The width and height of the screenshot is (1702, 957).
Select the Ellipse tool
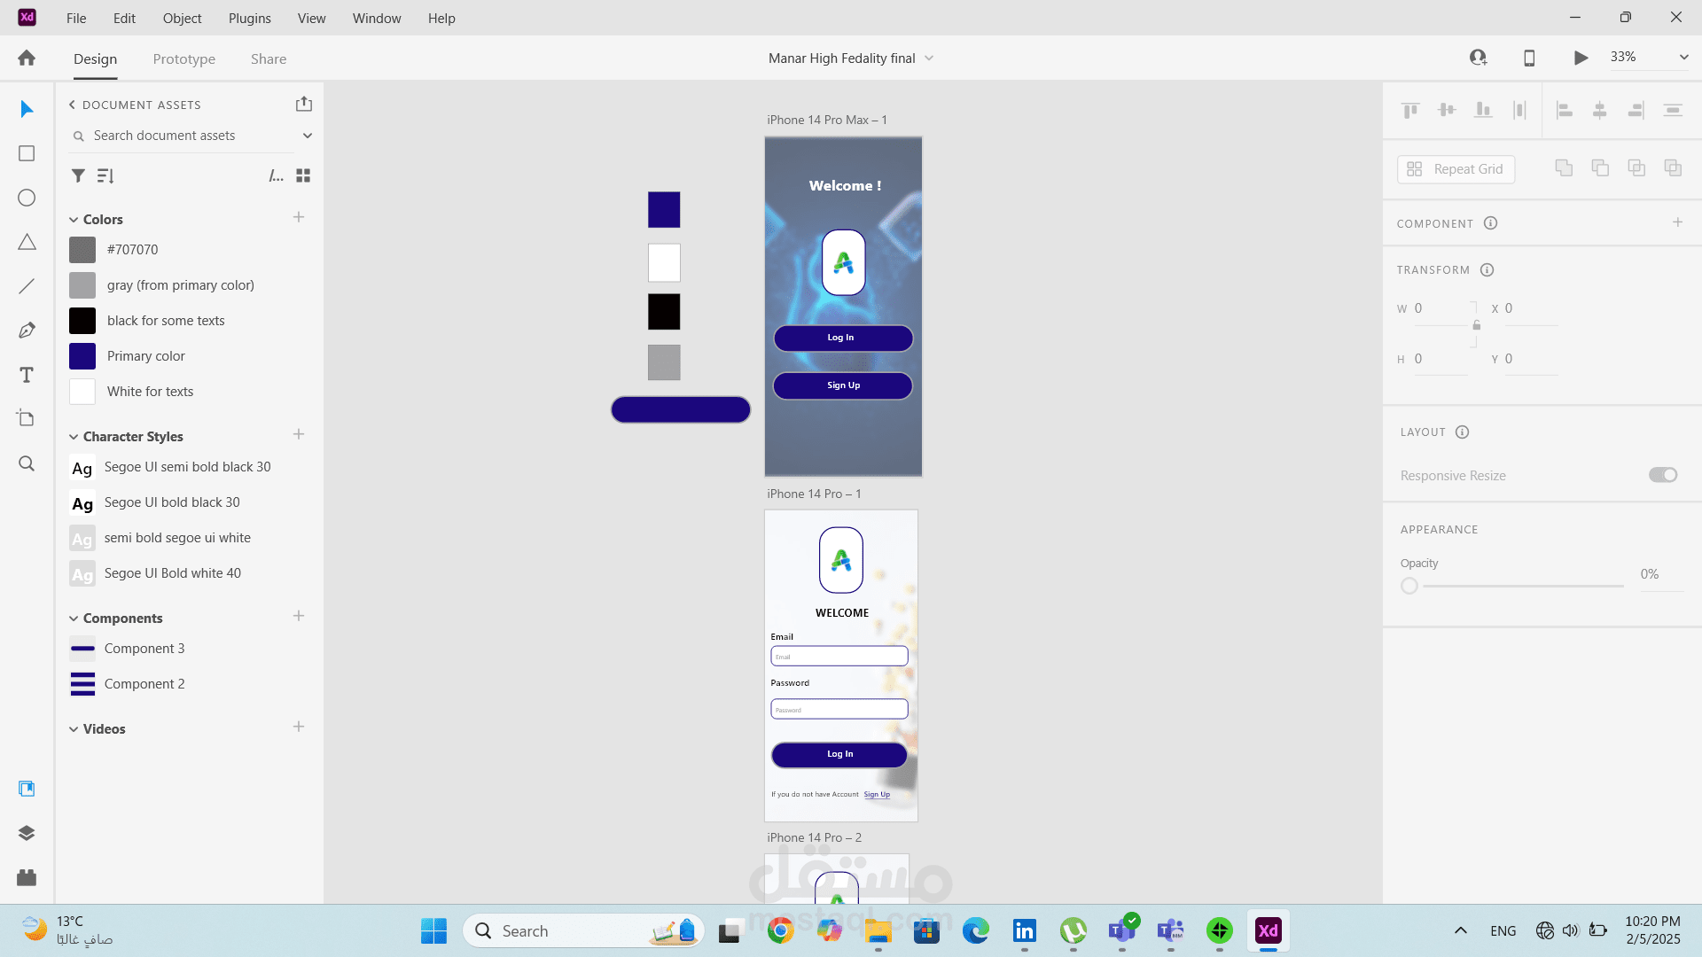point(27,198)
